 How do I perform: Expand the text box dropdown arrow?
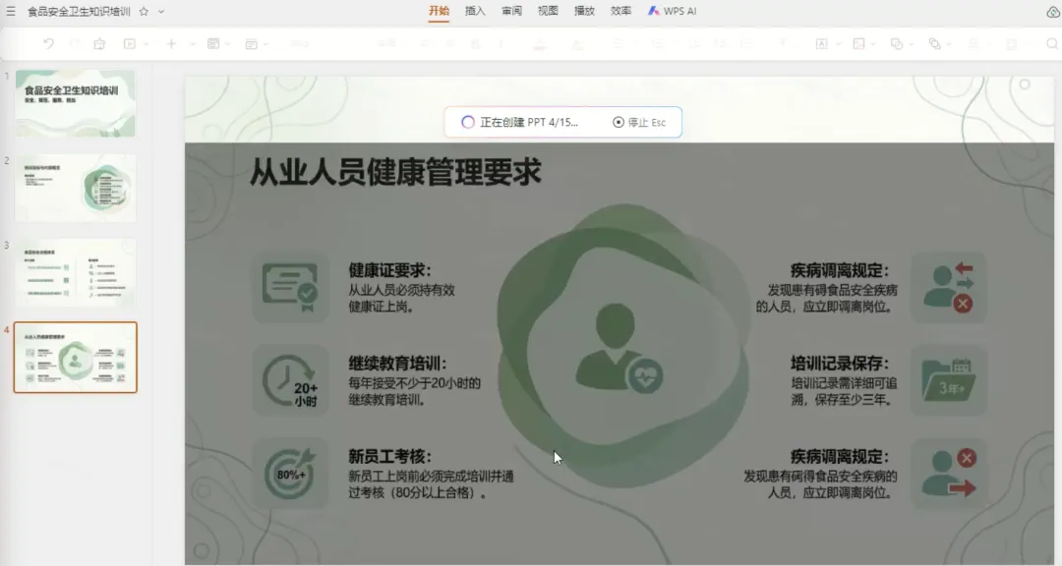point(838,44)
